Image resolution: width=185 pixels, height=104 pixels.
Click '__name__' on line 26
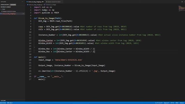point(42,77)
